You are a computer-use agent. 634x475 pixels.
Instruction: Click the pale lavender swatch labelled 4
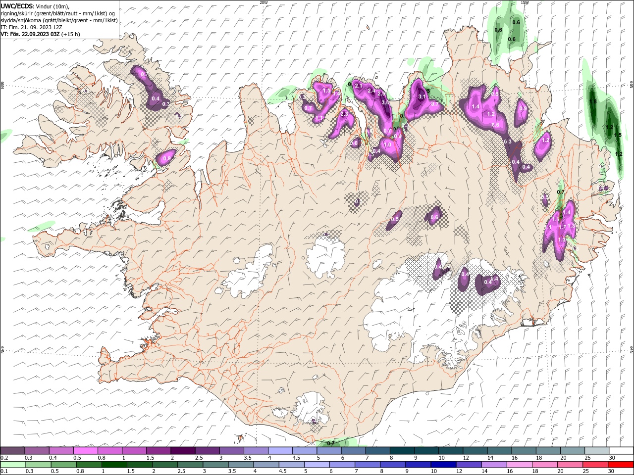279,451
